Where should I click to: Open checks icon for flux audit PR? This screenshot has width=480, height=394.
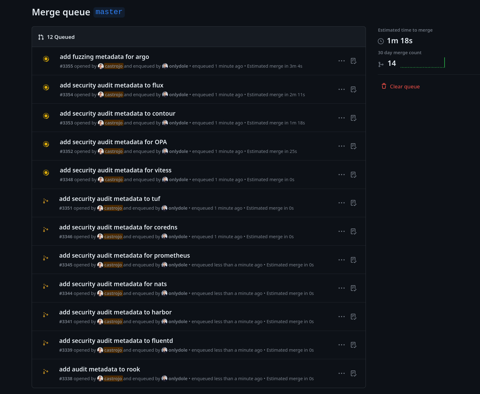click(x=353, y=90)
